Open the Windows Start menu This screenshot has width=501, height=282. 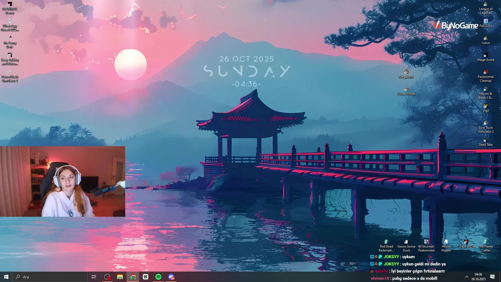[x=6, y=277]
